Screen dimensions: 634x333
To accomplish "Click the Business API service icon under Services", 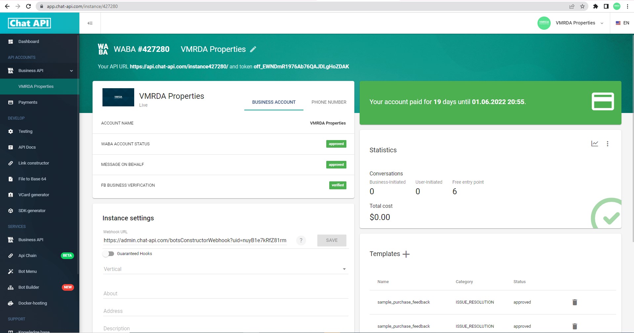I will 11,240.
